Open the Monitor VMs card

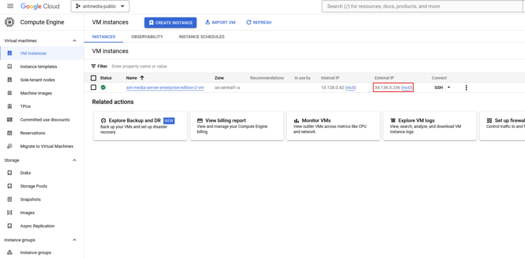tap(333, 126)
